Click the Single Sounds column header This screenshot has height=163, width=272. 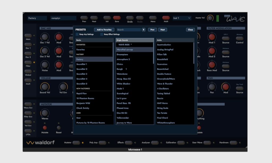point(135,40)
